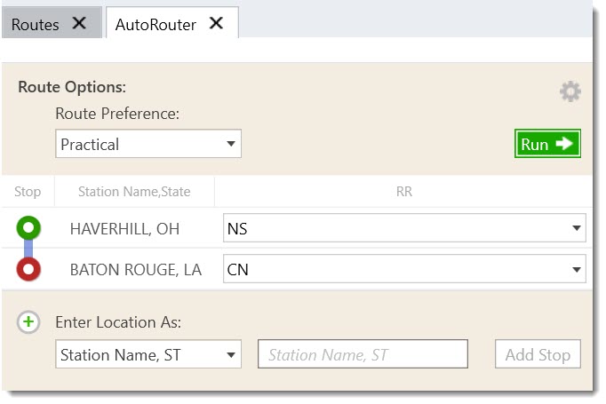606x404 pixels.
Task: Expand the NS railroad dropdown for Haverhill
Action: (x=404, y=229)
